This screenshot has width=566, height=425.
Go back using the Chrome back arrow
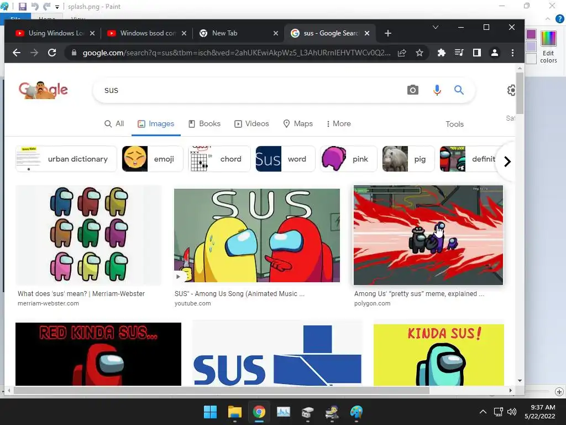click(16, 53)
